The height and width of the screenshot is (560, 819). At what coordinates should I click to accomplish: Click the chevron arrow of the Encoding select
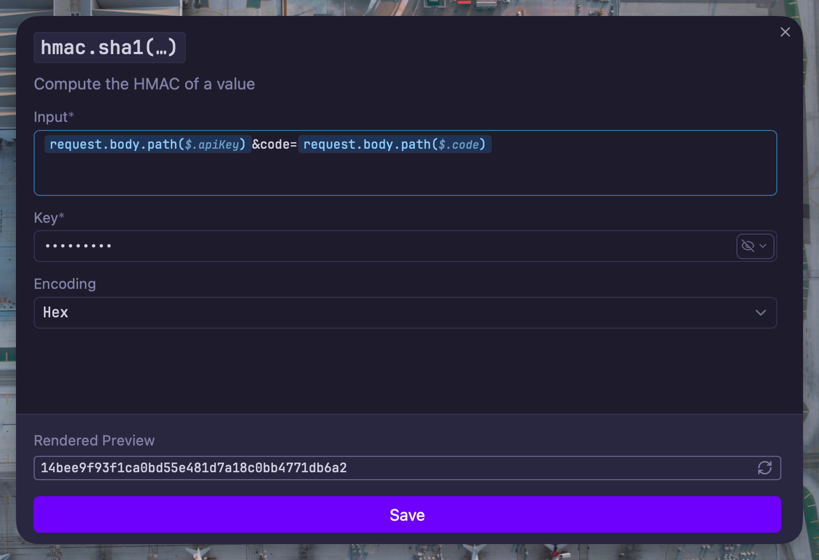(760, 313)
